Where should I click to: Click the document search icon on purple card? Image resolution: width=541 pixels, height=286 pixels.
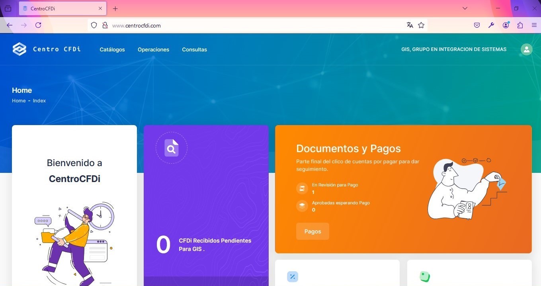coord(172,148)
